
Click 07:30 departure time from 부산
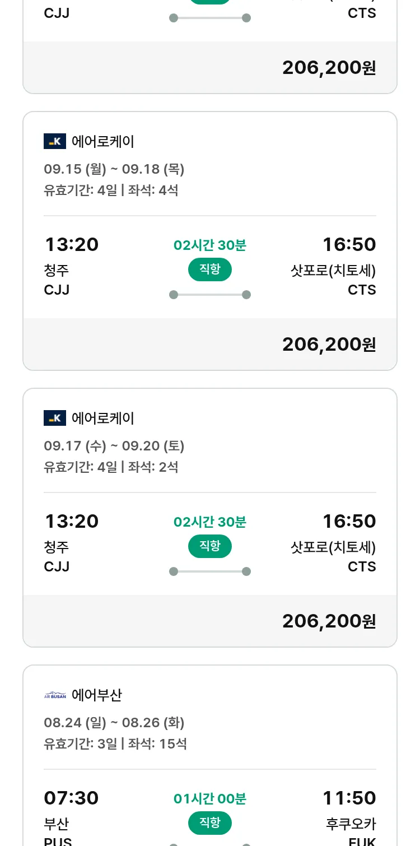click(x=71, y=798)
